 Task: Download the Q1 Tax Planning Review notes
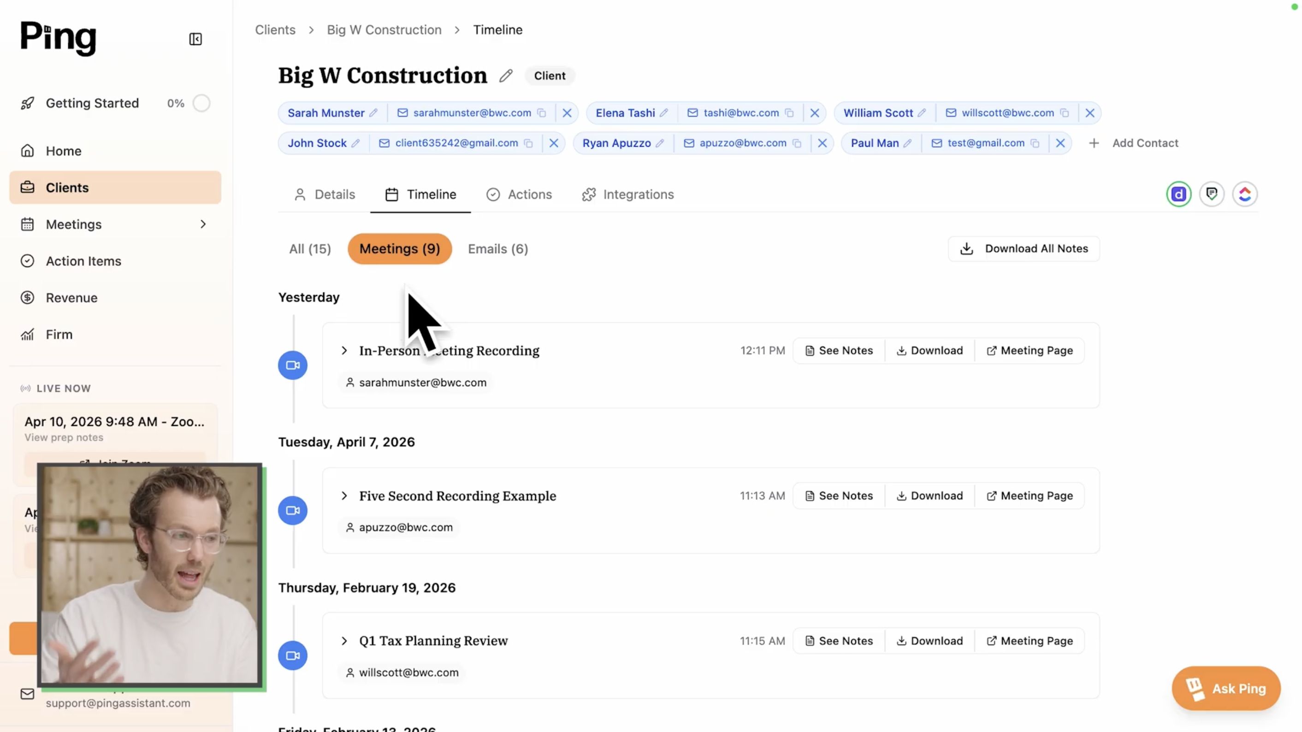(930, 641)
